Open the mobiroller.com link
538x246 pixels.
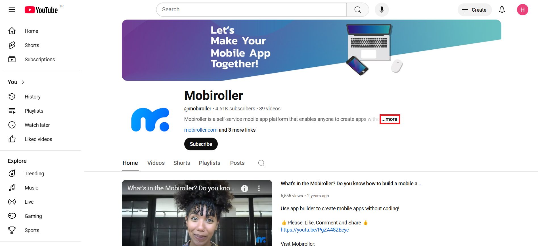[201, 130]
